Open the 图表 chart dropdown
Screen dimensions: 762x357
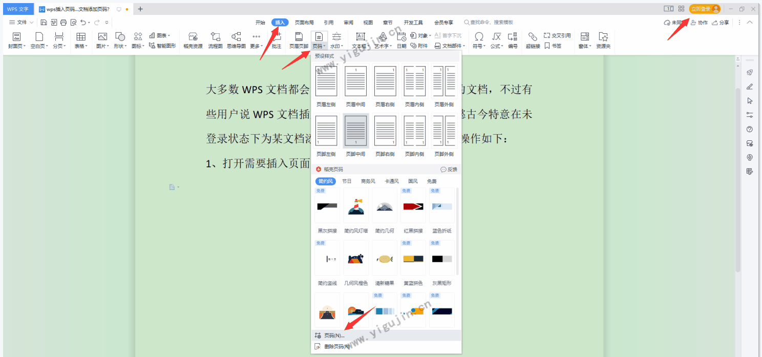[160, 36]
